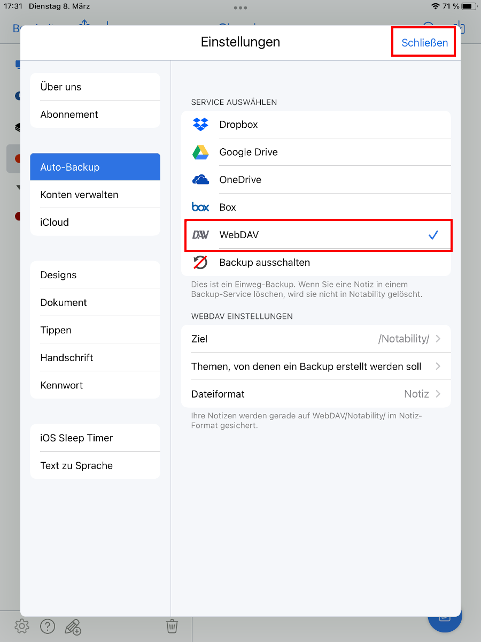The height and width of the screenshot is (642, 481).
Task: Open the Ziel destination setting
Action: 315,339
